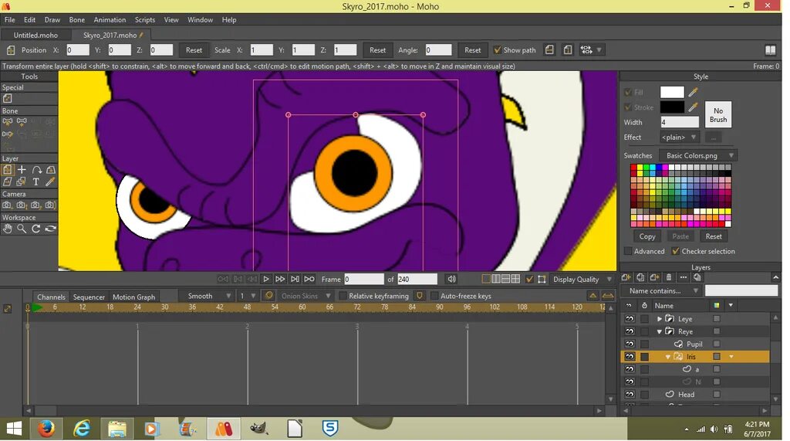
Task: Select the Zoom Workspace magnifier tool
Action: (x=22, y=229)
